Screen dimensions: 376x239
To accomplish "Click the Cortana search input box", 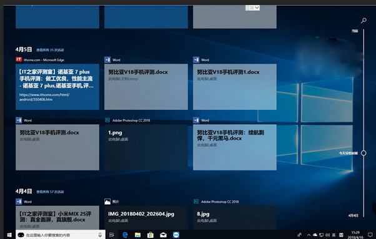I will [x=61, y=235].
